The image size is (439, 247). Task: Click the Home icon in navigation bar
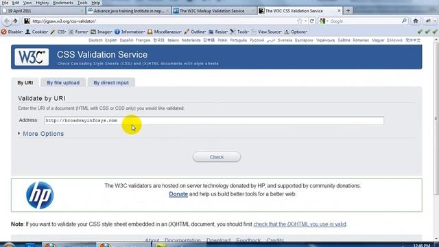(x=416, y=21)
